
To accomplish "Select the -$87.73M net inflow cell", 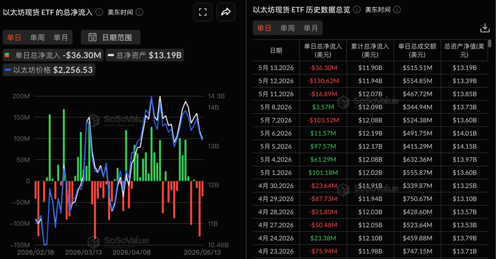I will point(323,199).
